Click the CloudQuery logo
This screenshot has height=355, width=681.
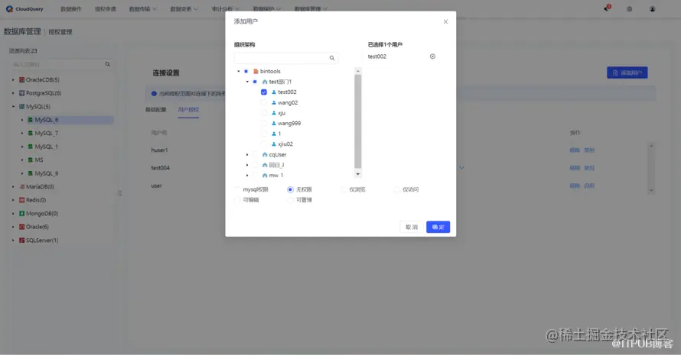pos(24,8)
